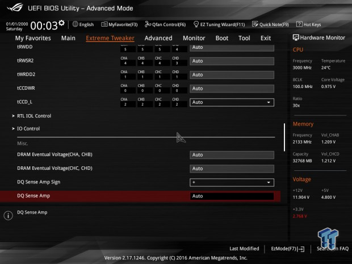Open the DQ Sense Amp Sign dropdown
Screen dimensions: 352x264
[232, 182]
